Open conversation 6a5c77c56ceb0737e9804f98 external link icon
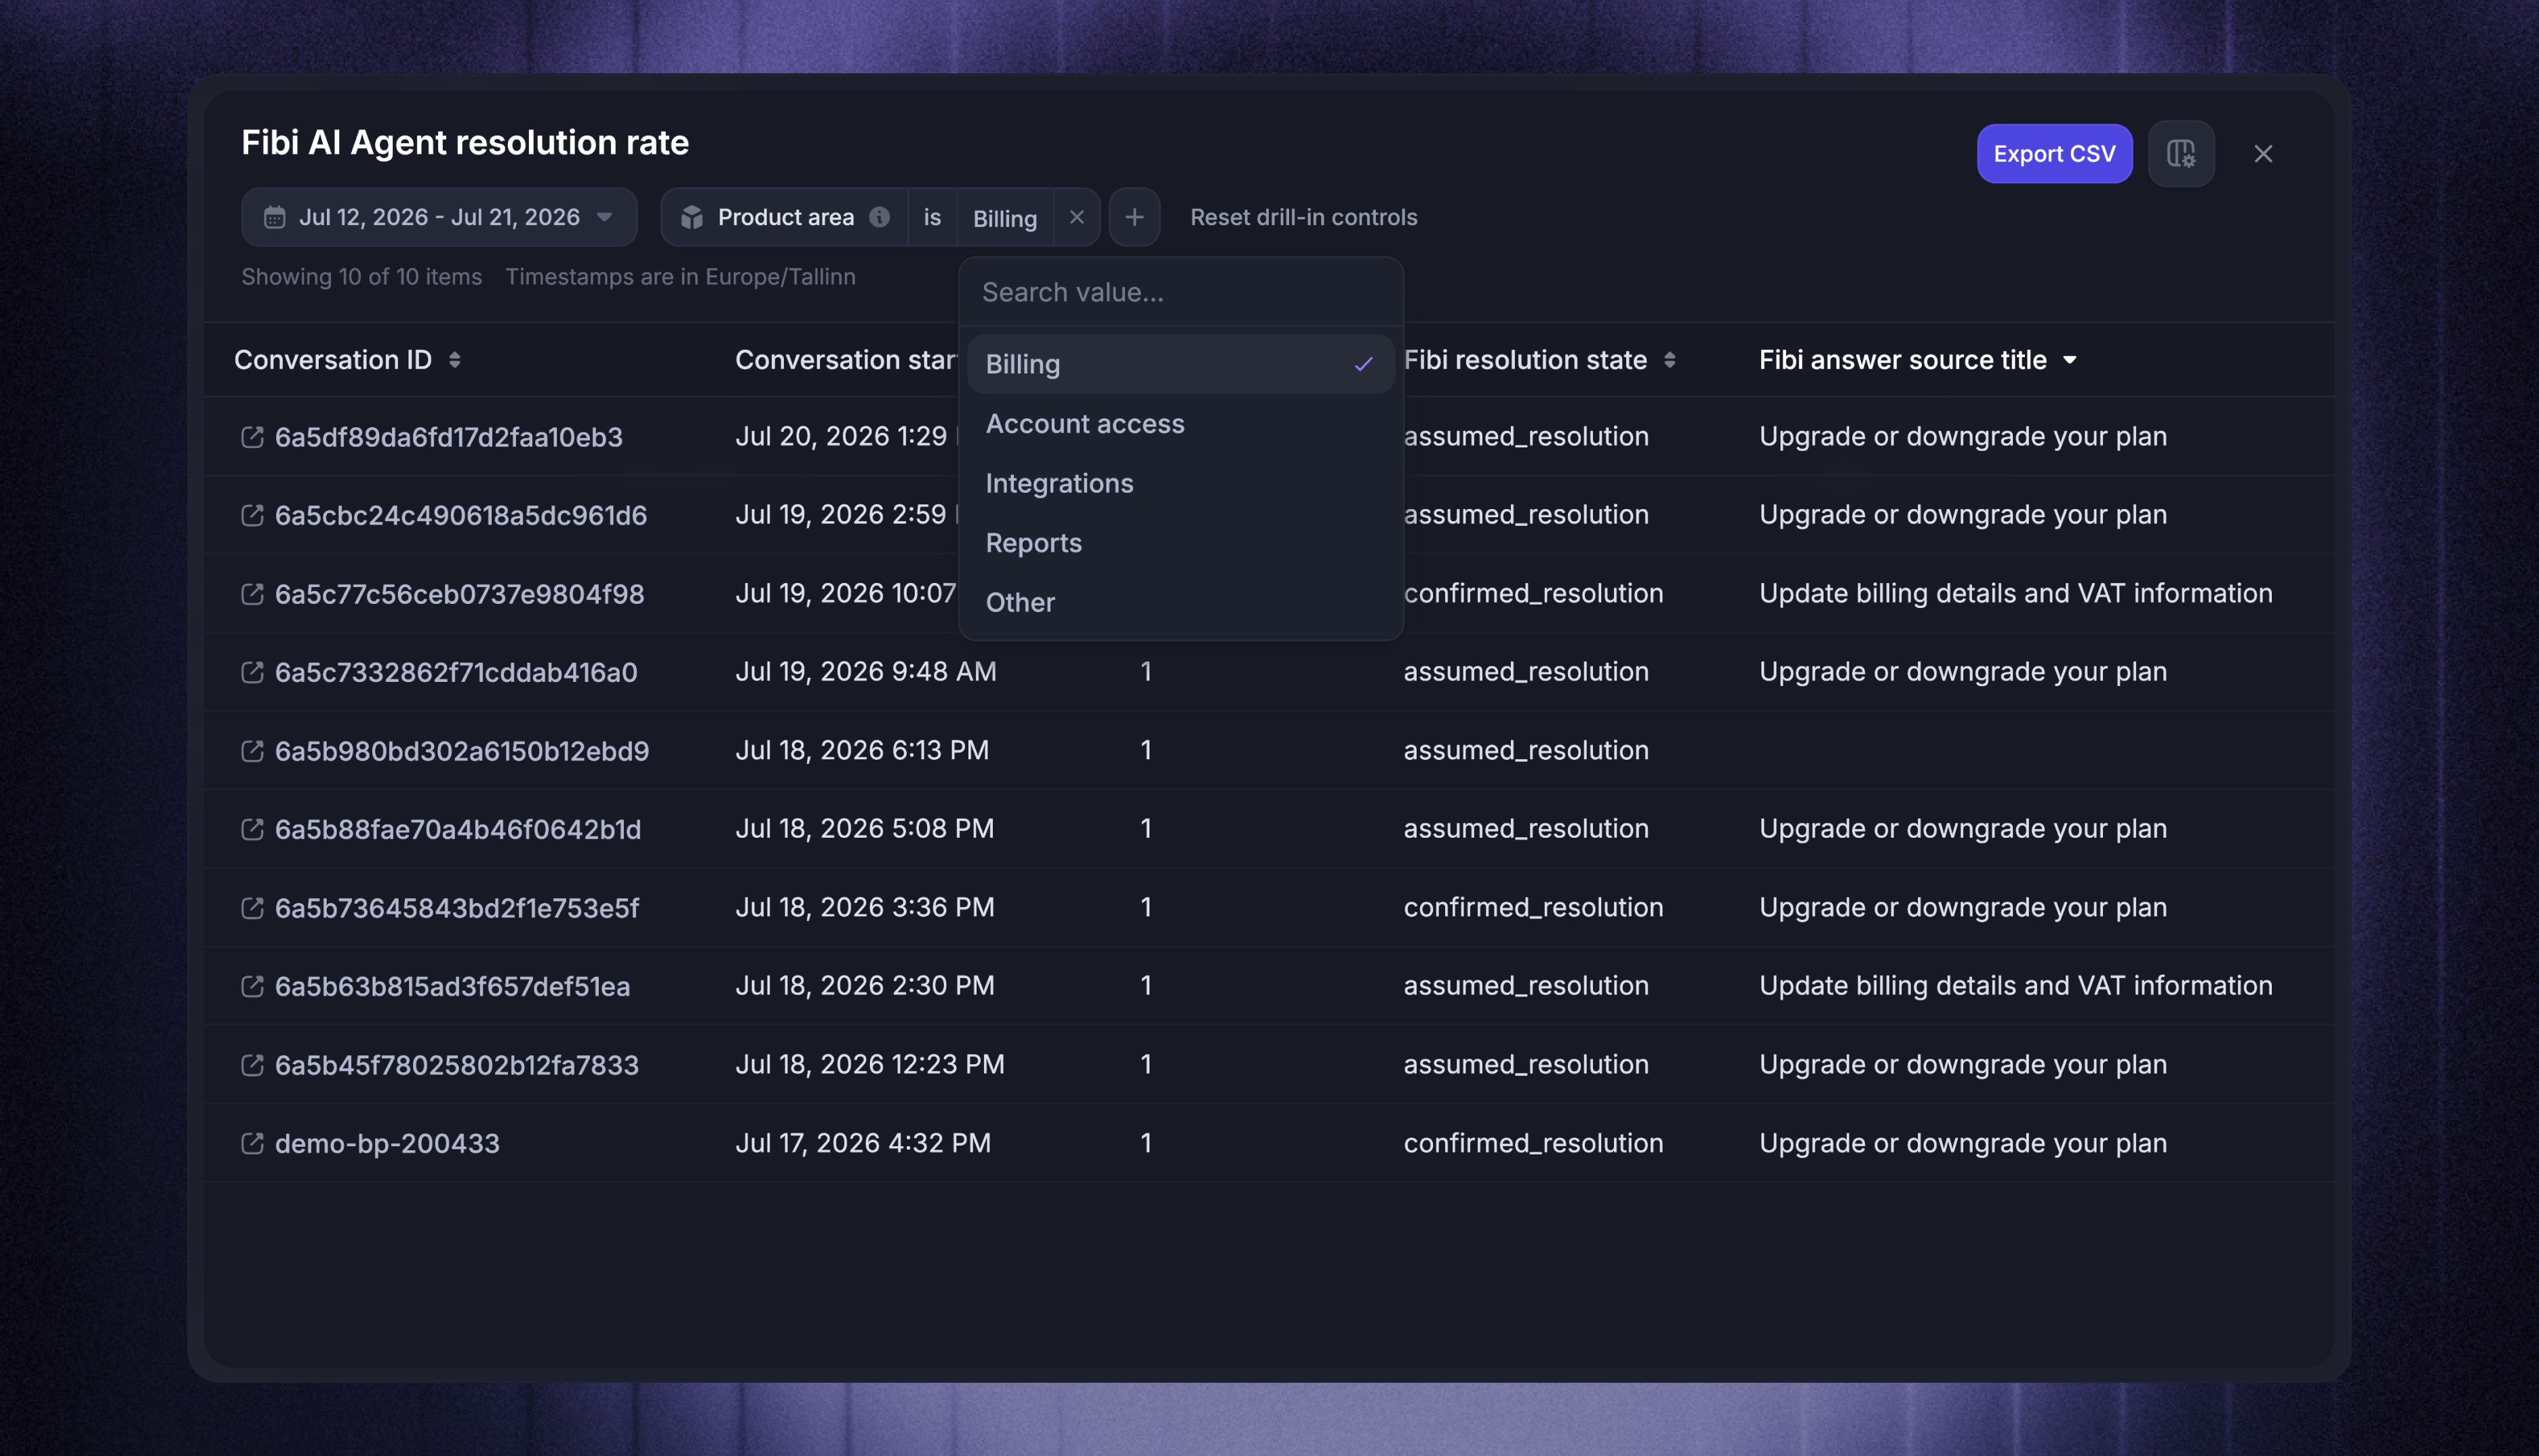The image size is (2539, 1456). pyautogui.click(x=252, y=594)
